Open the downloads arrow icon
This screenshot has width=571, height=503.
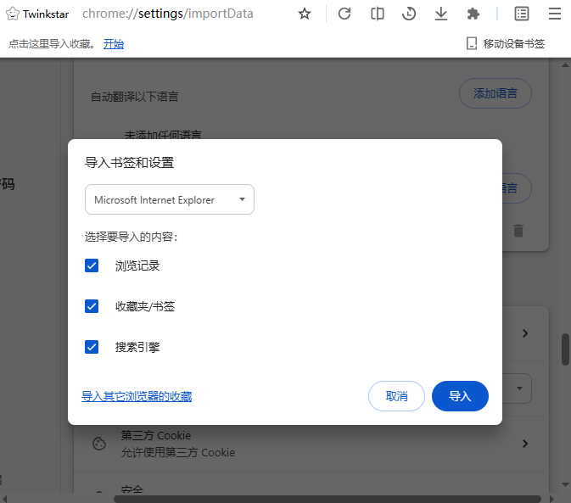coord(441,14)
